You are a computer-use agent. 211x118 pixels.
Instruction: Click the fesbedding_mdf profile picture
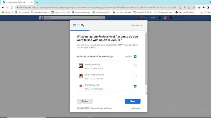pos(81,86)
